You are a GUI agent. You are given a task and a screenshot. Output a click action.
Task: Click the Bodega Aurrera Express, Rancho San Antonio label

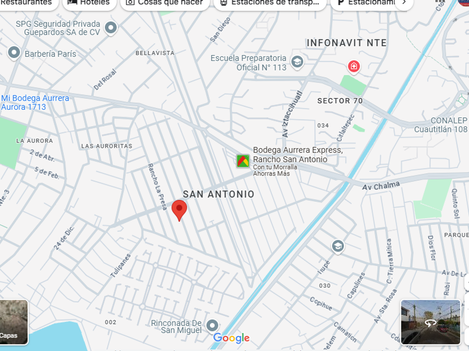pos(298,155)
